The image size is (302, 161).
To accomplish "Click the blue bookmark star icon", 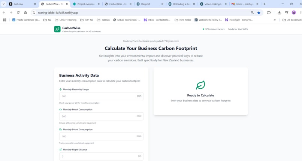I will pyautogui.click(x=259, y=13).
